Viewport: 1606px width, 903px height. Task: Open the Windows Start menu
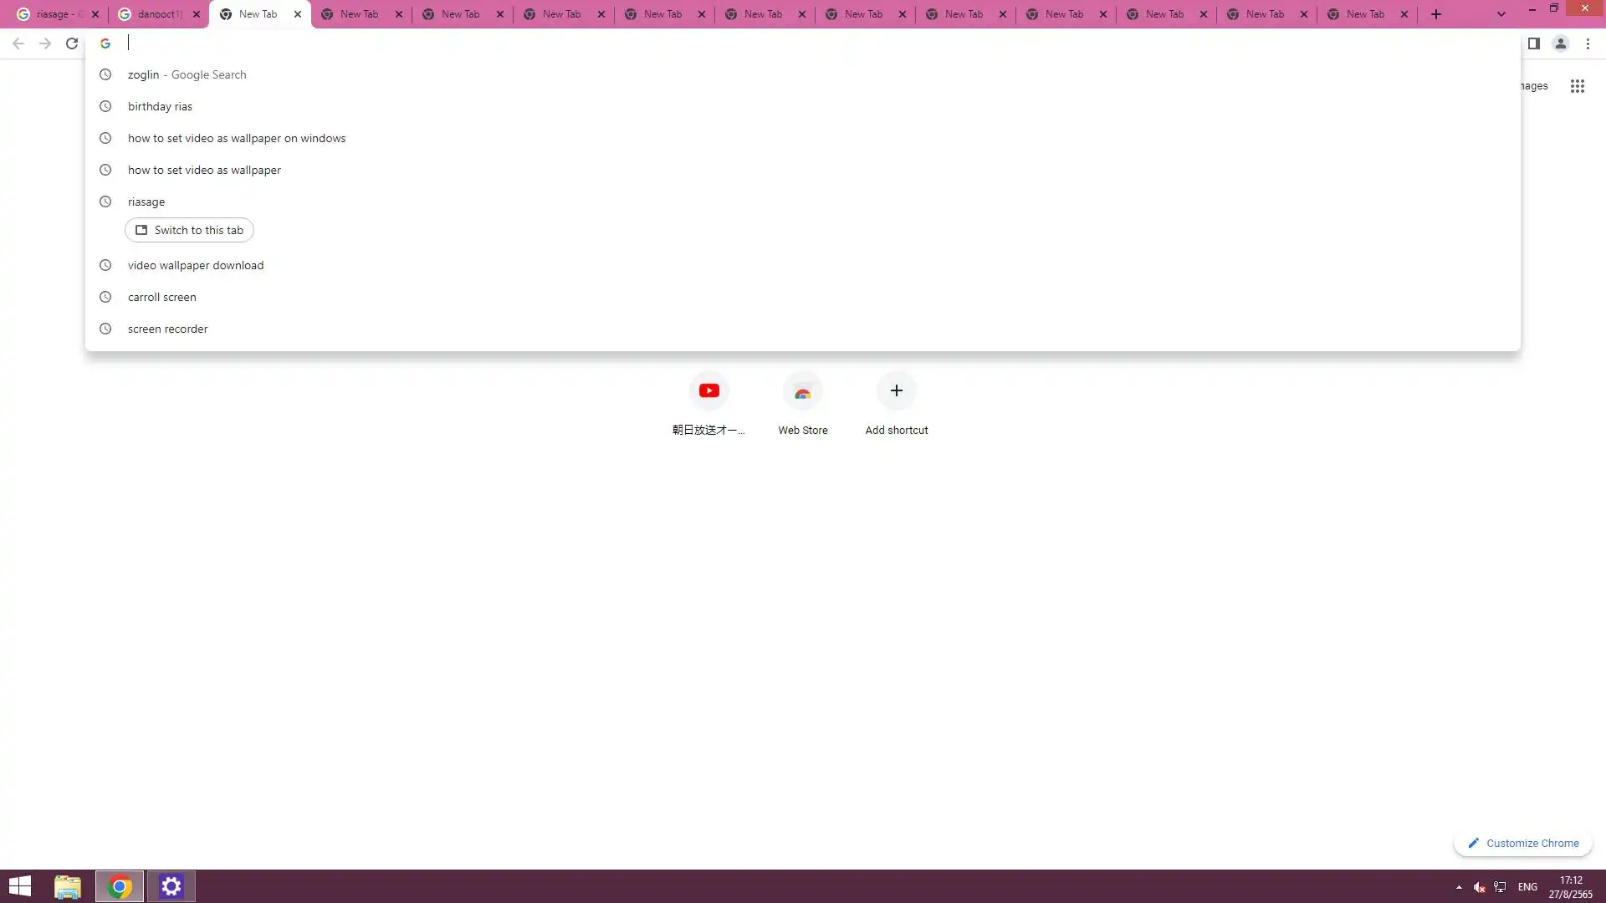point(19,886)
